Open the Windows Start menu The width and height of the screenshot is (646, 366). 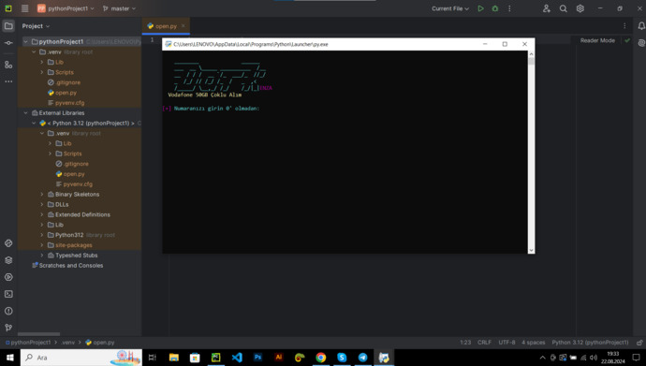[x=10, y=358]
